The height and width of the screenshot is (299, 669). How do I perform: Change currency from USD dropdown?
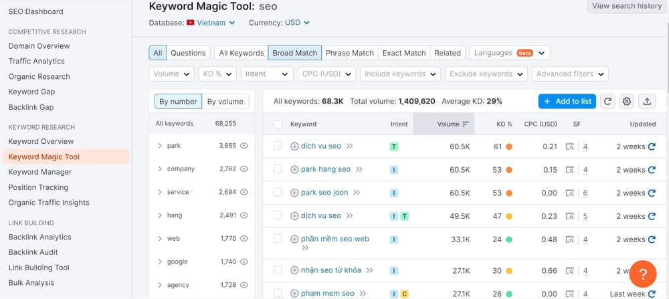coord(297,23)
